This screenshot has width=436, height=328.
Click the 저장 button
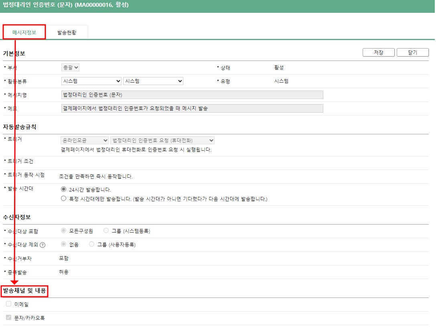point(378,53)
